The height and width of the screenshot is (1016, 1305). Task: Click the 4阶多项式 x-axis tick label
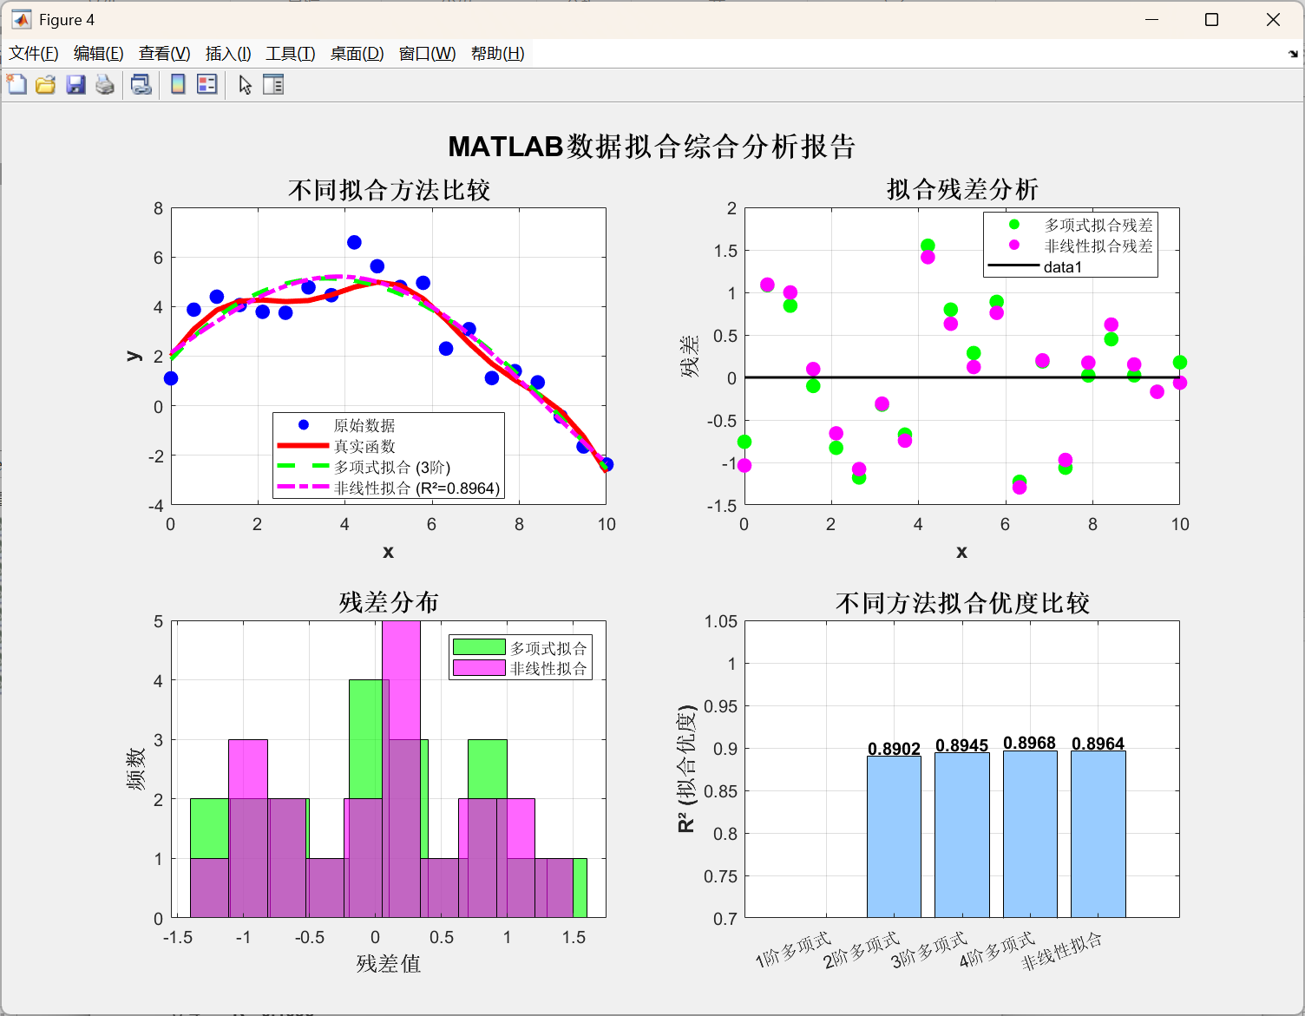point(998,950)
